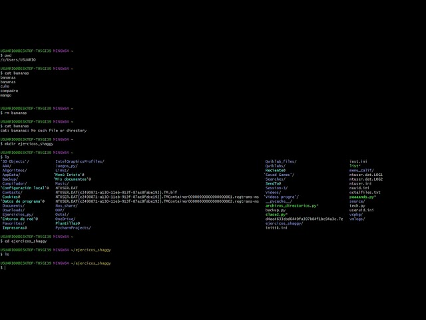
Task: Click the 'pwd' command text
Action: pos(8,55)
